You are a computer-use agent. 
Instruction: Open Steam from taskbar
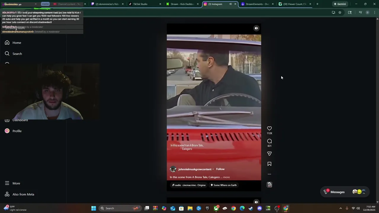pyautogui.click(x=251, y=208)
